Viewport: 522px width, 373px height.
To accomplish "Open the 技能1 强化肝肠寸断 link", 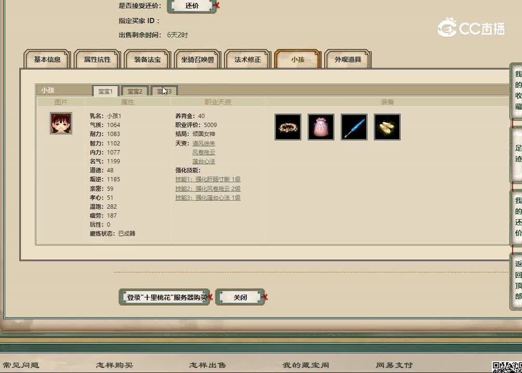I will click(x=209, y=179).
